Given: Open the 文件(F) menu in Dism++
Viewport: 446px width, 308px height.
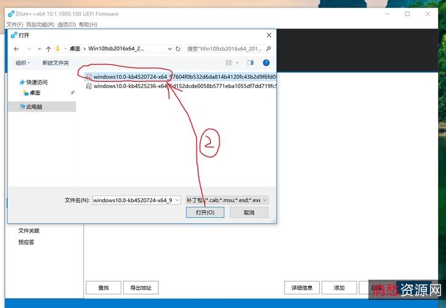Looking at the screenshot, I should click(15, 25).
